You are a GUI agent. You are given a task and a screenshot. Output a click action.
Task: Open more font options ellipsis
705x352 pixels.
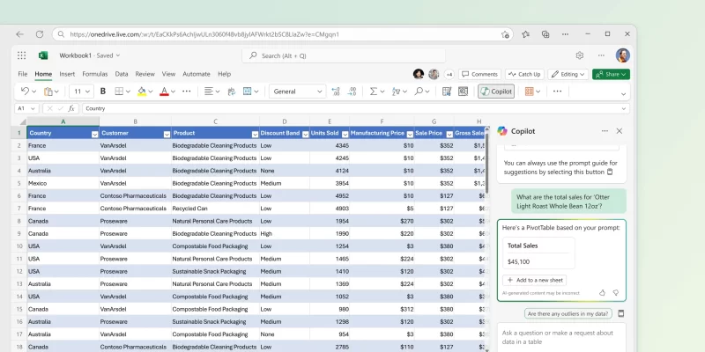click(x=187, y=92)
